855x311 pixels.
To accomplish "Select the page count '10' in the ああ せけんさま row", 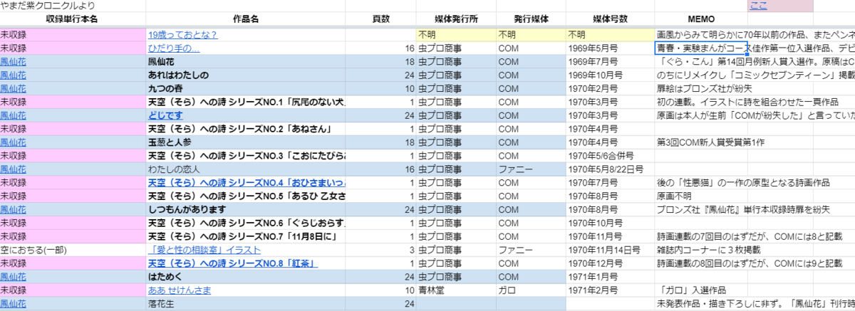I will [x=381, y=290].
